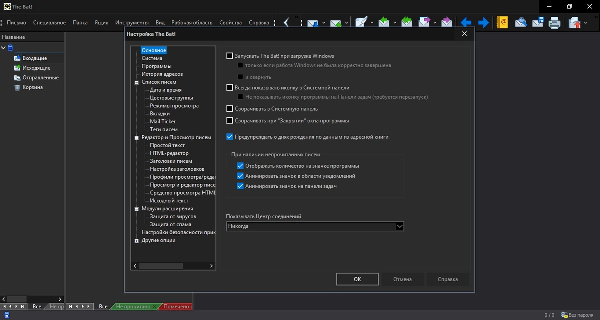Image resolution: width=600 pixels, height=320 pixels.
Task: Click the printer icon in toolbar
Action: point(555,22)
